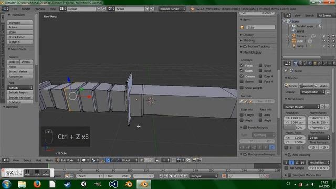Select the translate manipulator arrow icon

108,160
